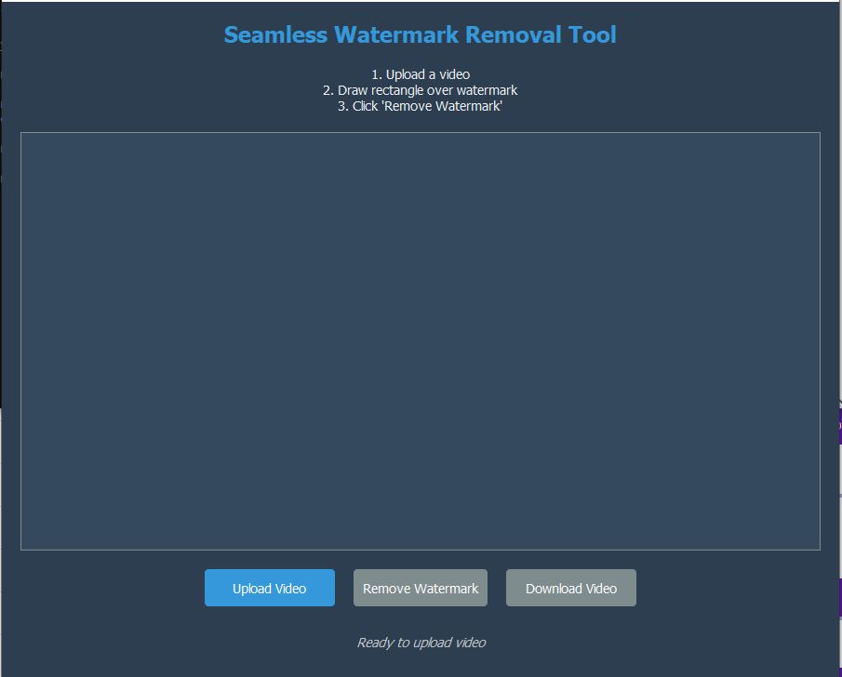Screen dimensions: 842x677
Task: Click the word 'Upload' on the blue button
Action: tap(251, 589)
